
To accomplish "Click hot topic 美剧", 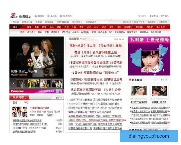I will (40, 32).
